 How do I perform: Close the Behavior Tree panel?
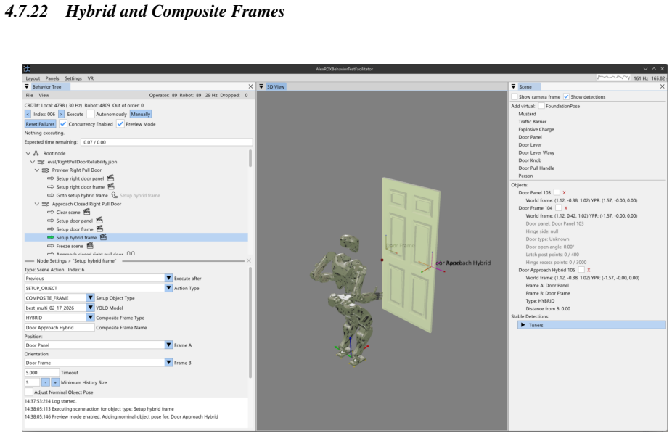250,86
